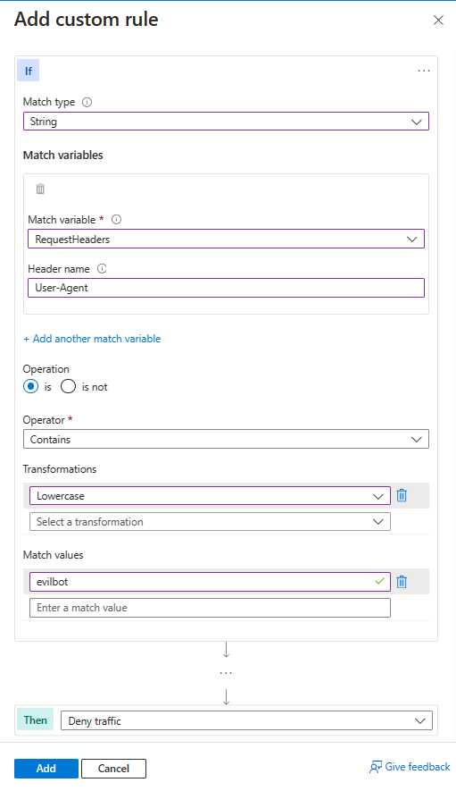
Task: Click the info icon beside Match type
Action: [x=87, y=102]
